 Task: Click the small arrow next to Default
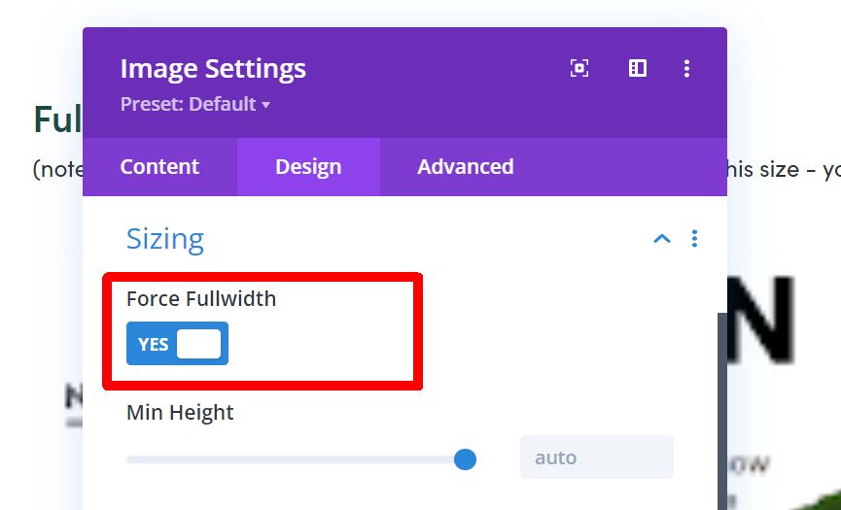pos(266,105)
